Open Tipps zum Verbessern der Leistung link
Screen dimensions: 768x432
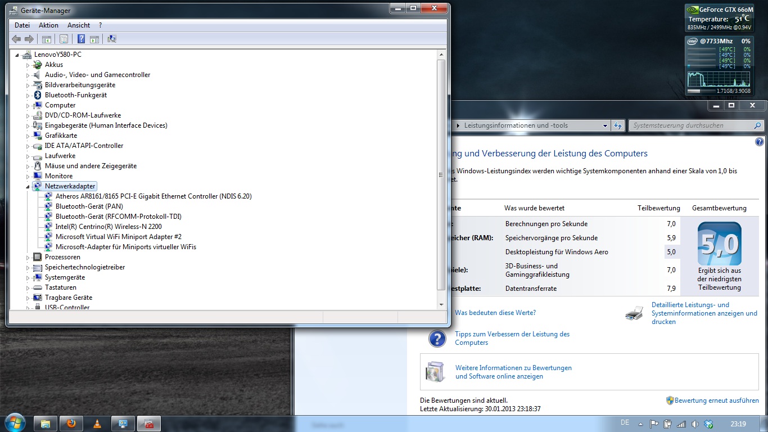tap(512, 338)
